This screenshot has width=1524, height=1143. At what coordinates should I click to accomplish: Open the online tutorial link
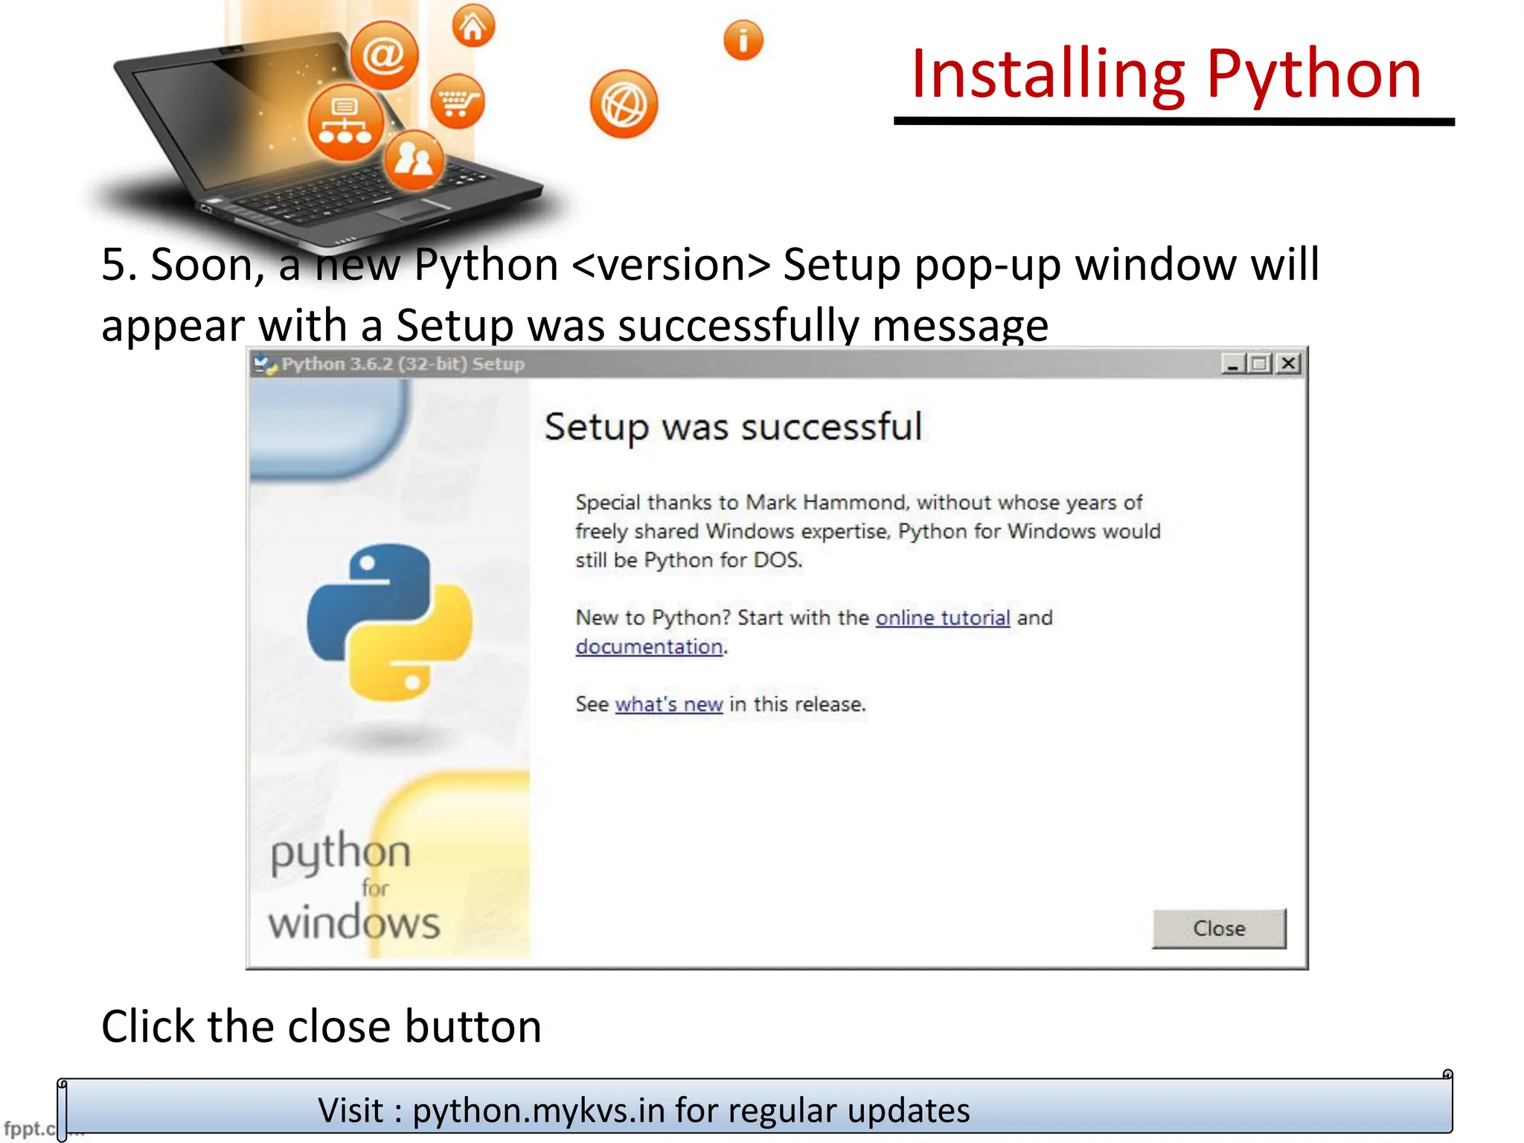click(942, 618)
